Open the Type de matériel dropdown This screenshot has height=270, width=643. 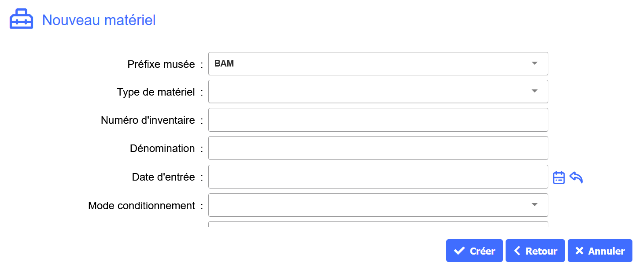point(378,92)
